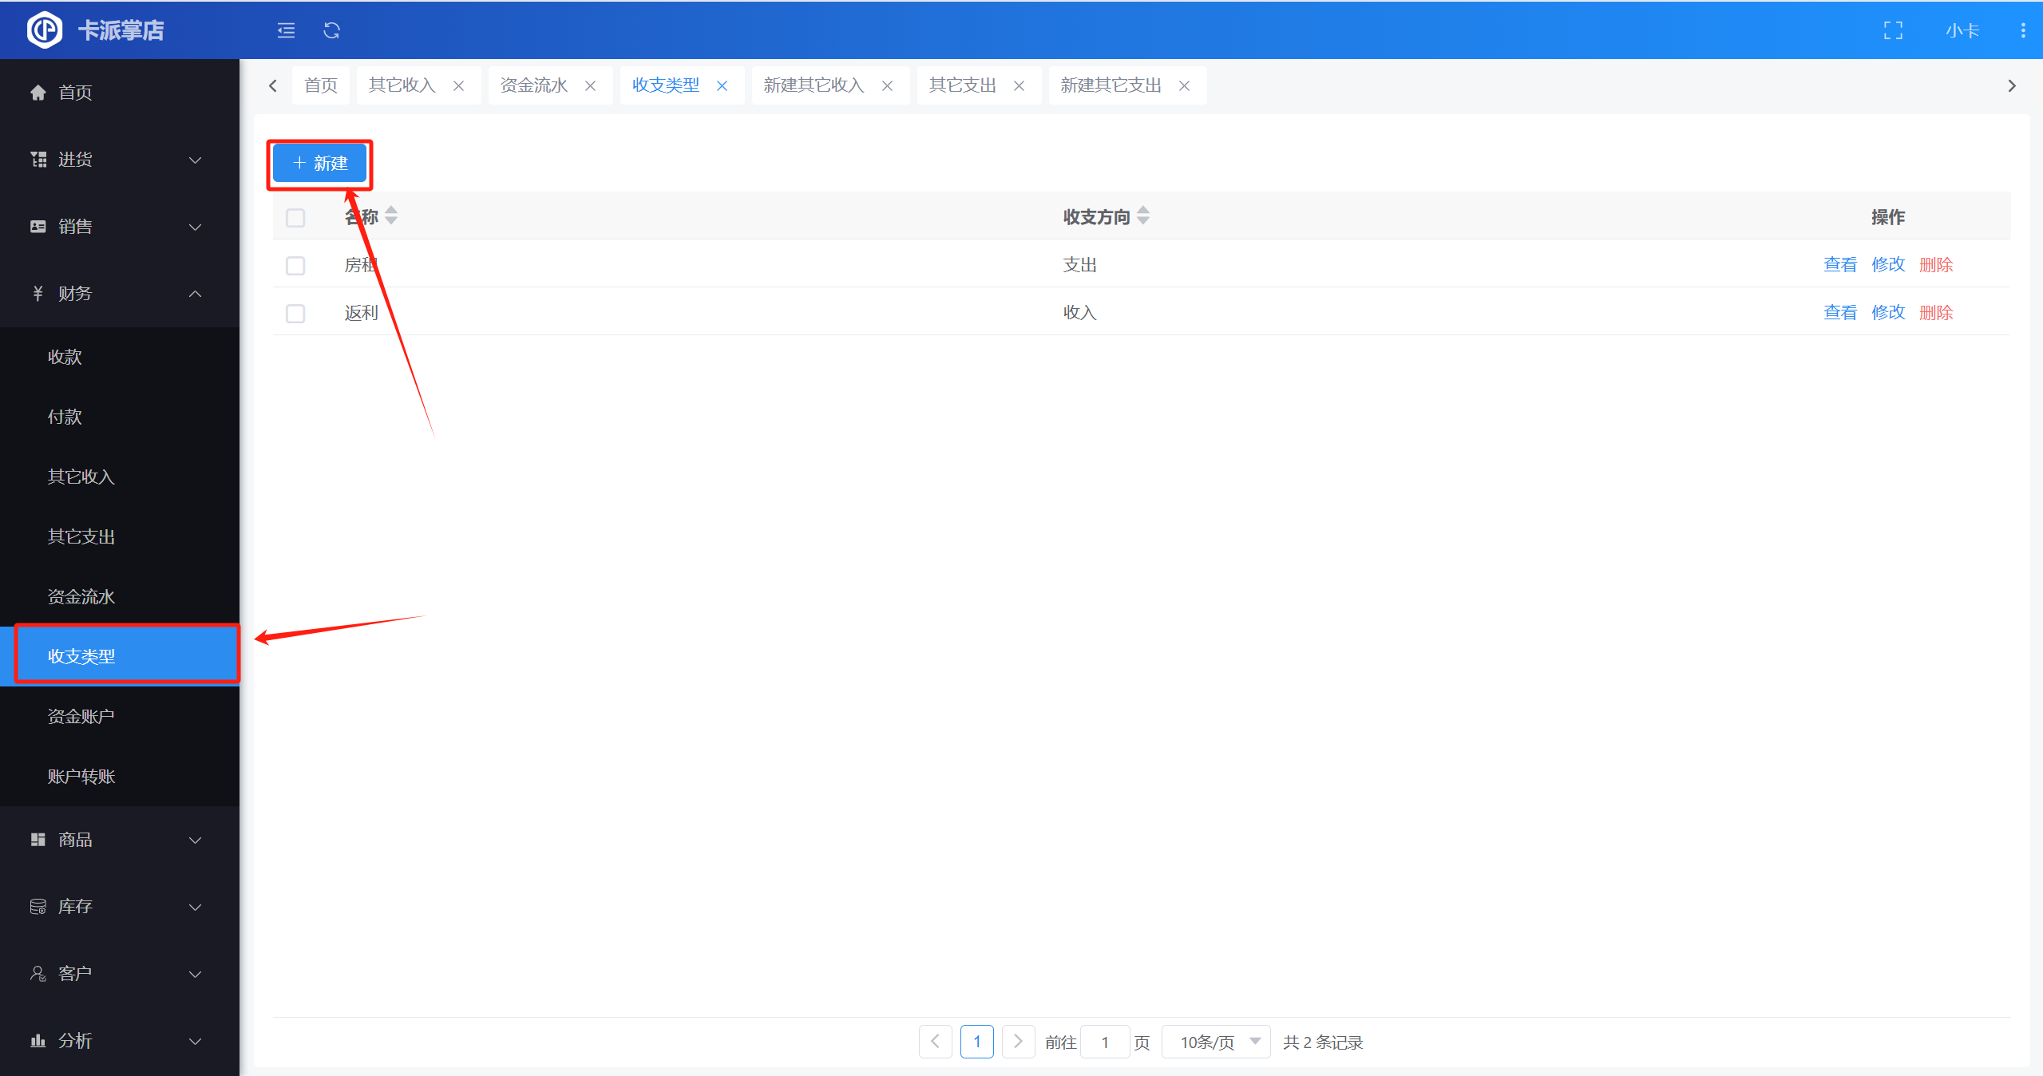Toggle the select-all header checkbox
This screenshot has width=2043, height=1076.
click(295, 217)
